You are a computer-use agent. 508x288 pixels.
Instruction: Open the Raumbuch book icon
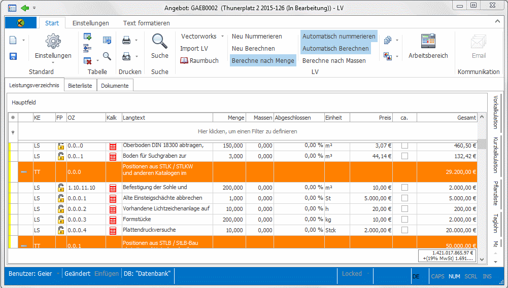pyautogui.click(x=184, y=60)
